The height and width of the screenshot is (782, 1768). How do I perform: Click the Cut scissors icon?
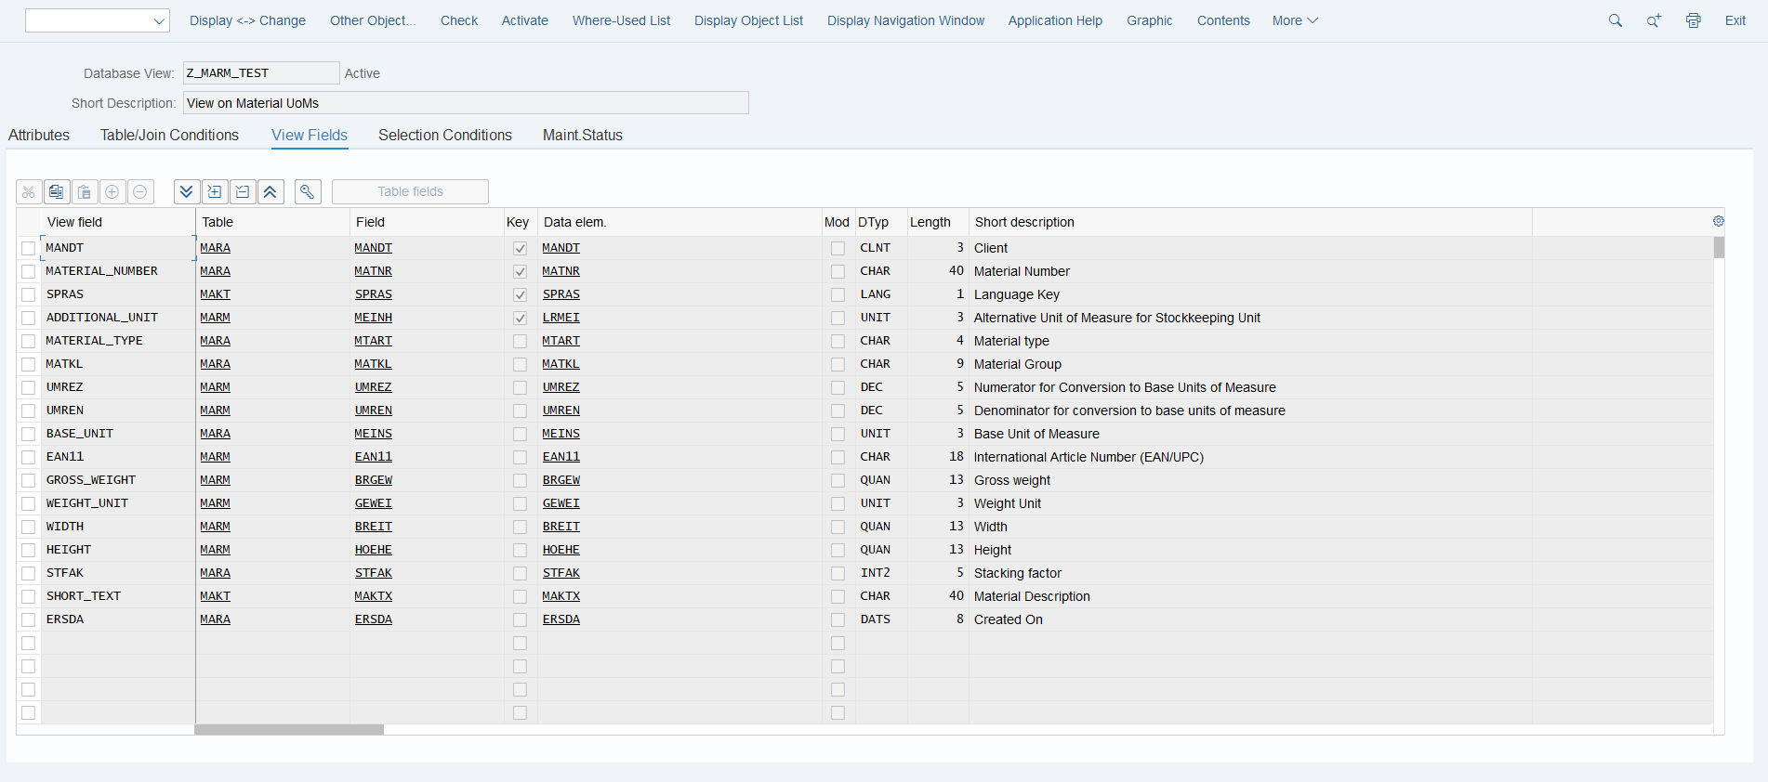click(29, 191)
